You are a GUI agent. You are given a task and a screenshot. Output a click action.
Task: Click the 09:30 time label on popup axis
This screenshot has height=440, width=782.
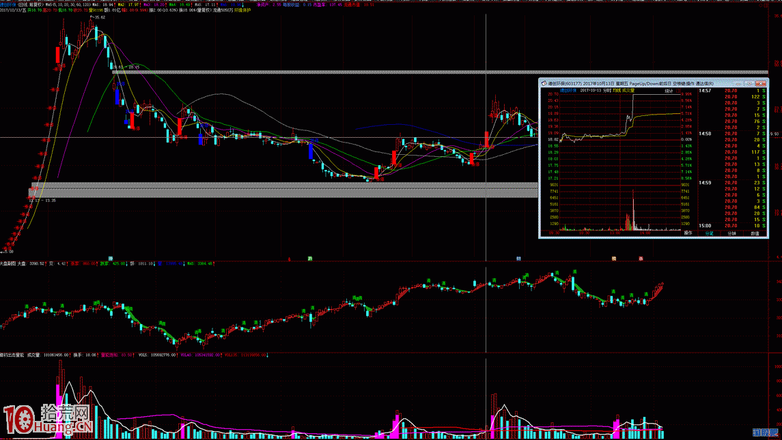point(554,233)
